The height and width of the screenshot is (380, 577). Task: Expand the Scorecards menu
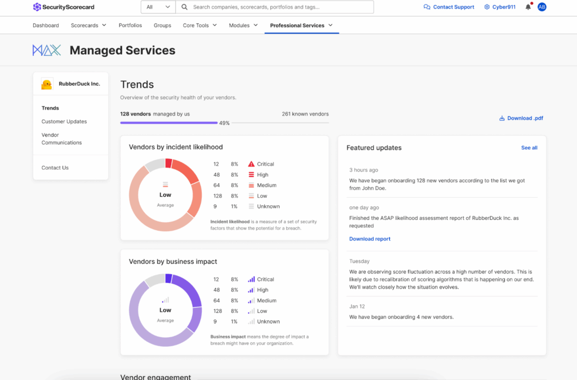88,25
